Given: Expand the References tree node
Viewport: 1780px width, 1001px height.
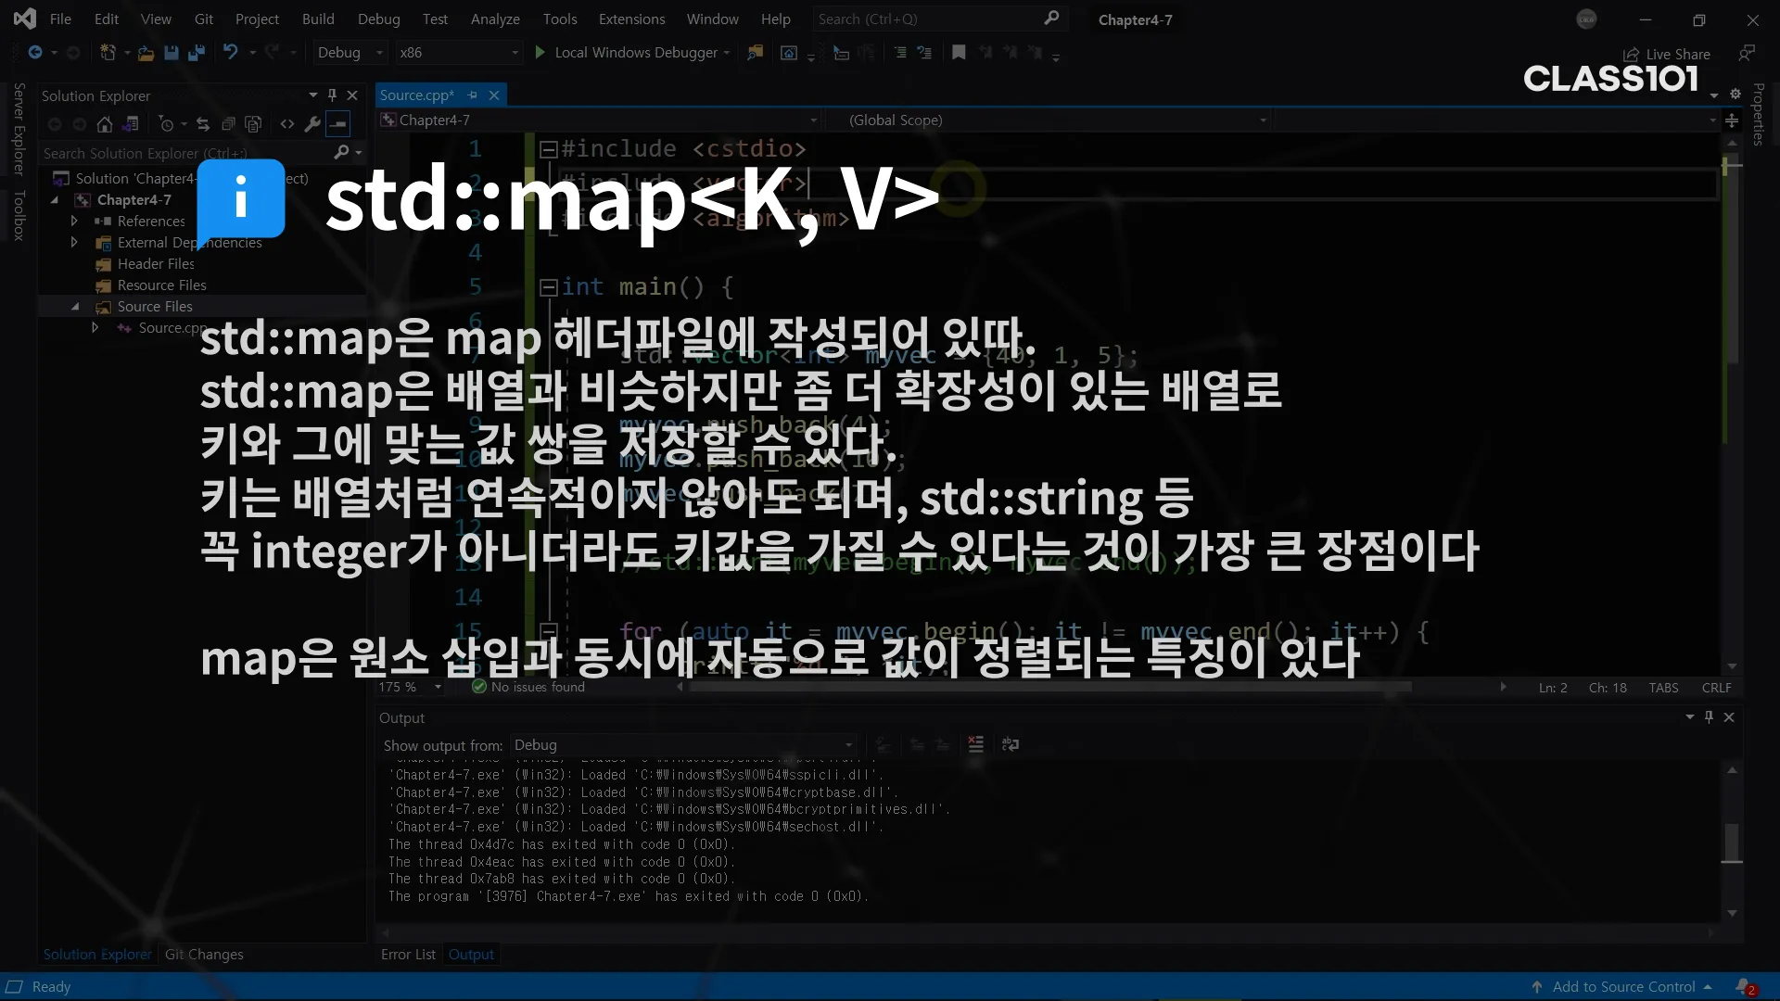Looking at the screenshot, I should point(74,221).
